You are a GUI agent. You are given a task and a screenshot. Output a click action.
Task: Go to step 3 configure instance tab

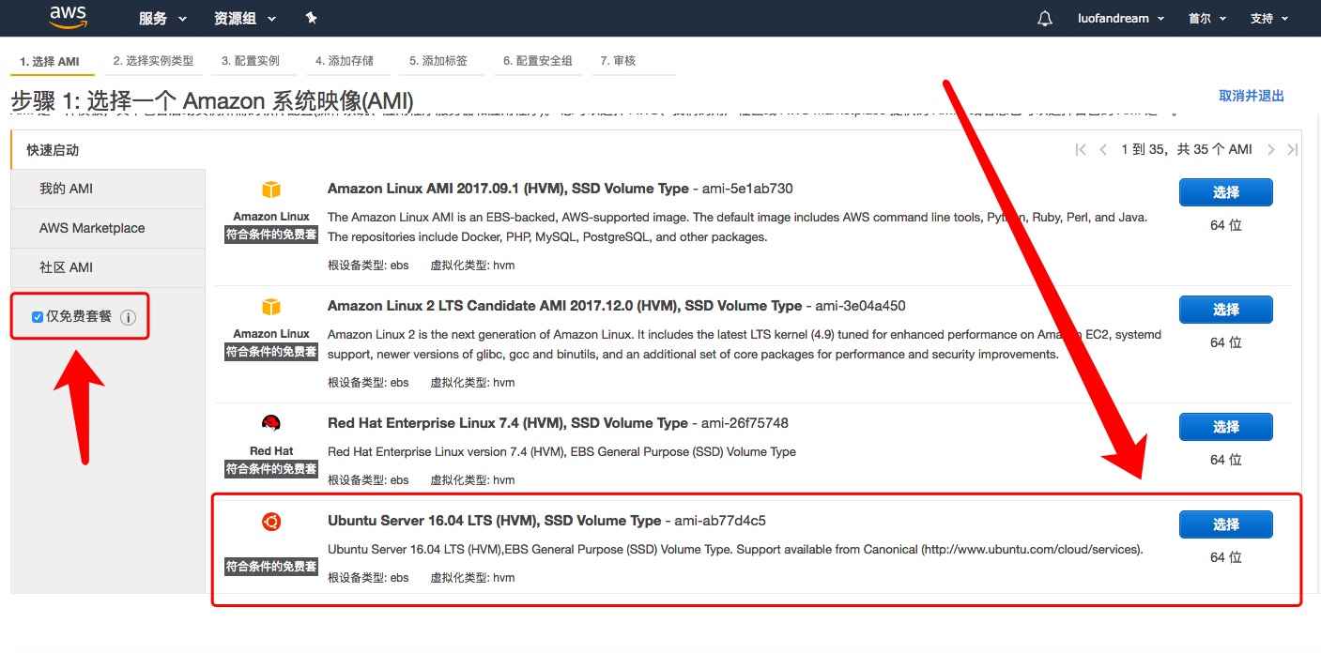(x=251, y=61)
